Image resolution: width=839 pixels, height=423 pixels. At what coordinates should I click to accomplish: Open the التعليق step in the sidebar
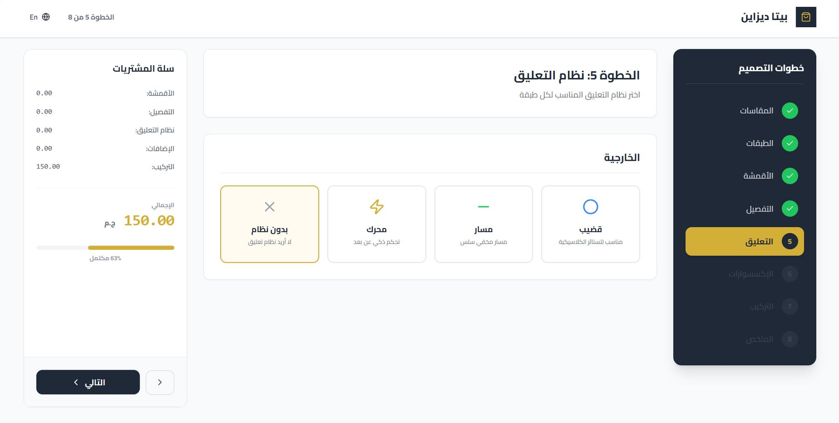pos(744,241)
